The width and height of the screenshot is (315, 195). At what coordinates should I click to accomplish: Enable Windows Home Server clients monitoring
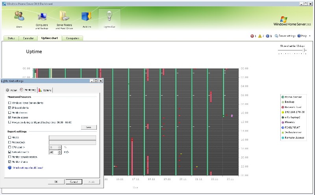[9, 103]
